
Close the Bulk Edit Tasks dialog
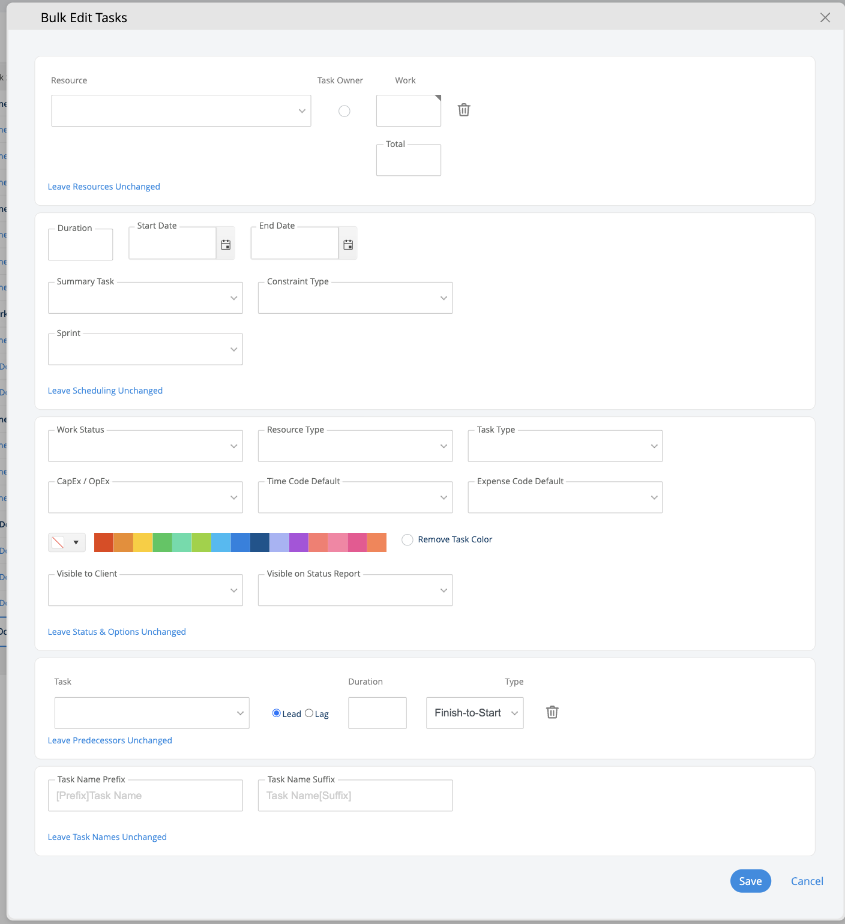pos(825,17)
